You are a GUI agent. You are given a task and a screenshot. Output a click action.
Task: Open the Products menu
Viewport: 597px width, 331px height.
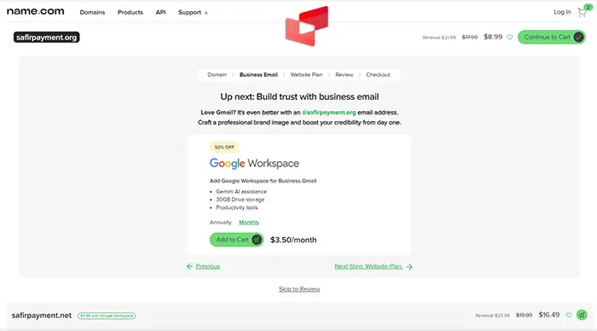tap(130, 12)
